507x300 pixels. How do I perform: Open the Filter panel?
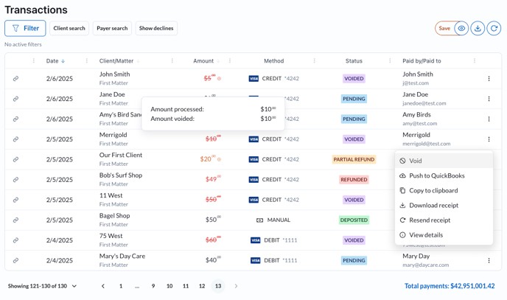coord(25,29)
